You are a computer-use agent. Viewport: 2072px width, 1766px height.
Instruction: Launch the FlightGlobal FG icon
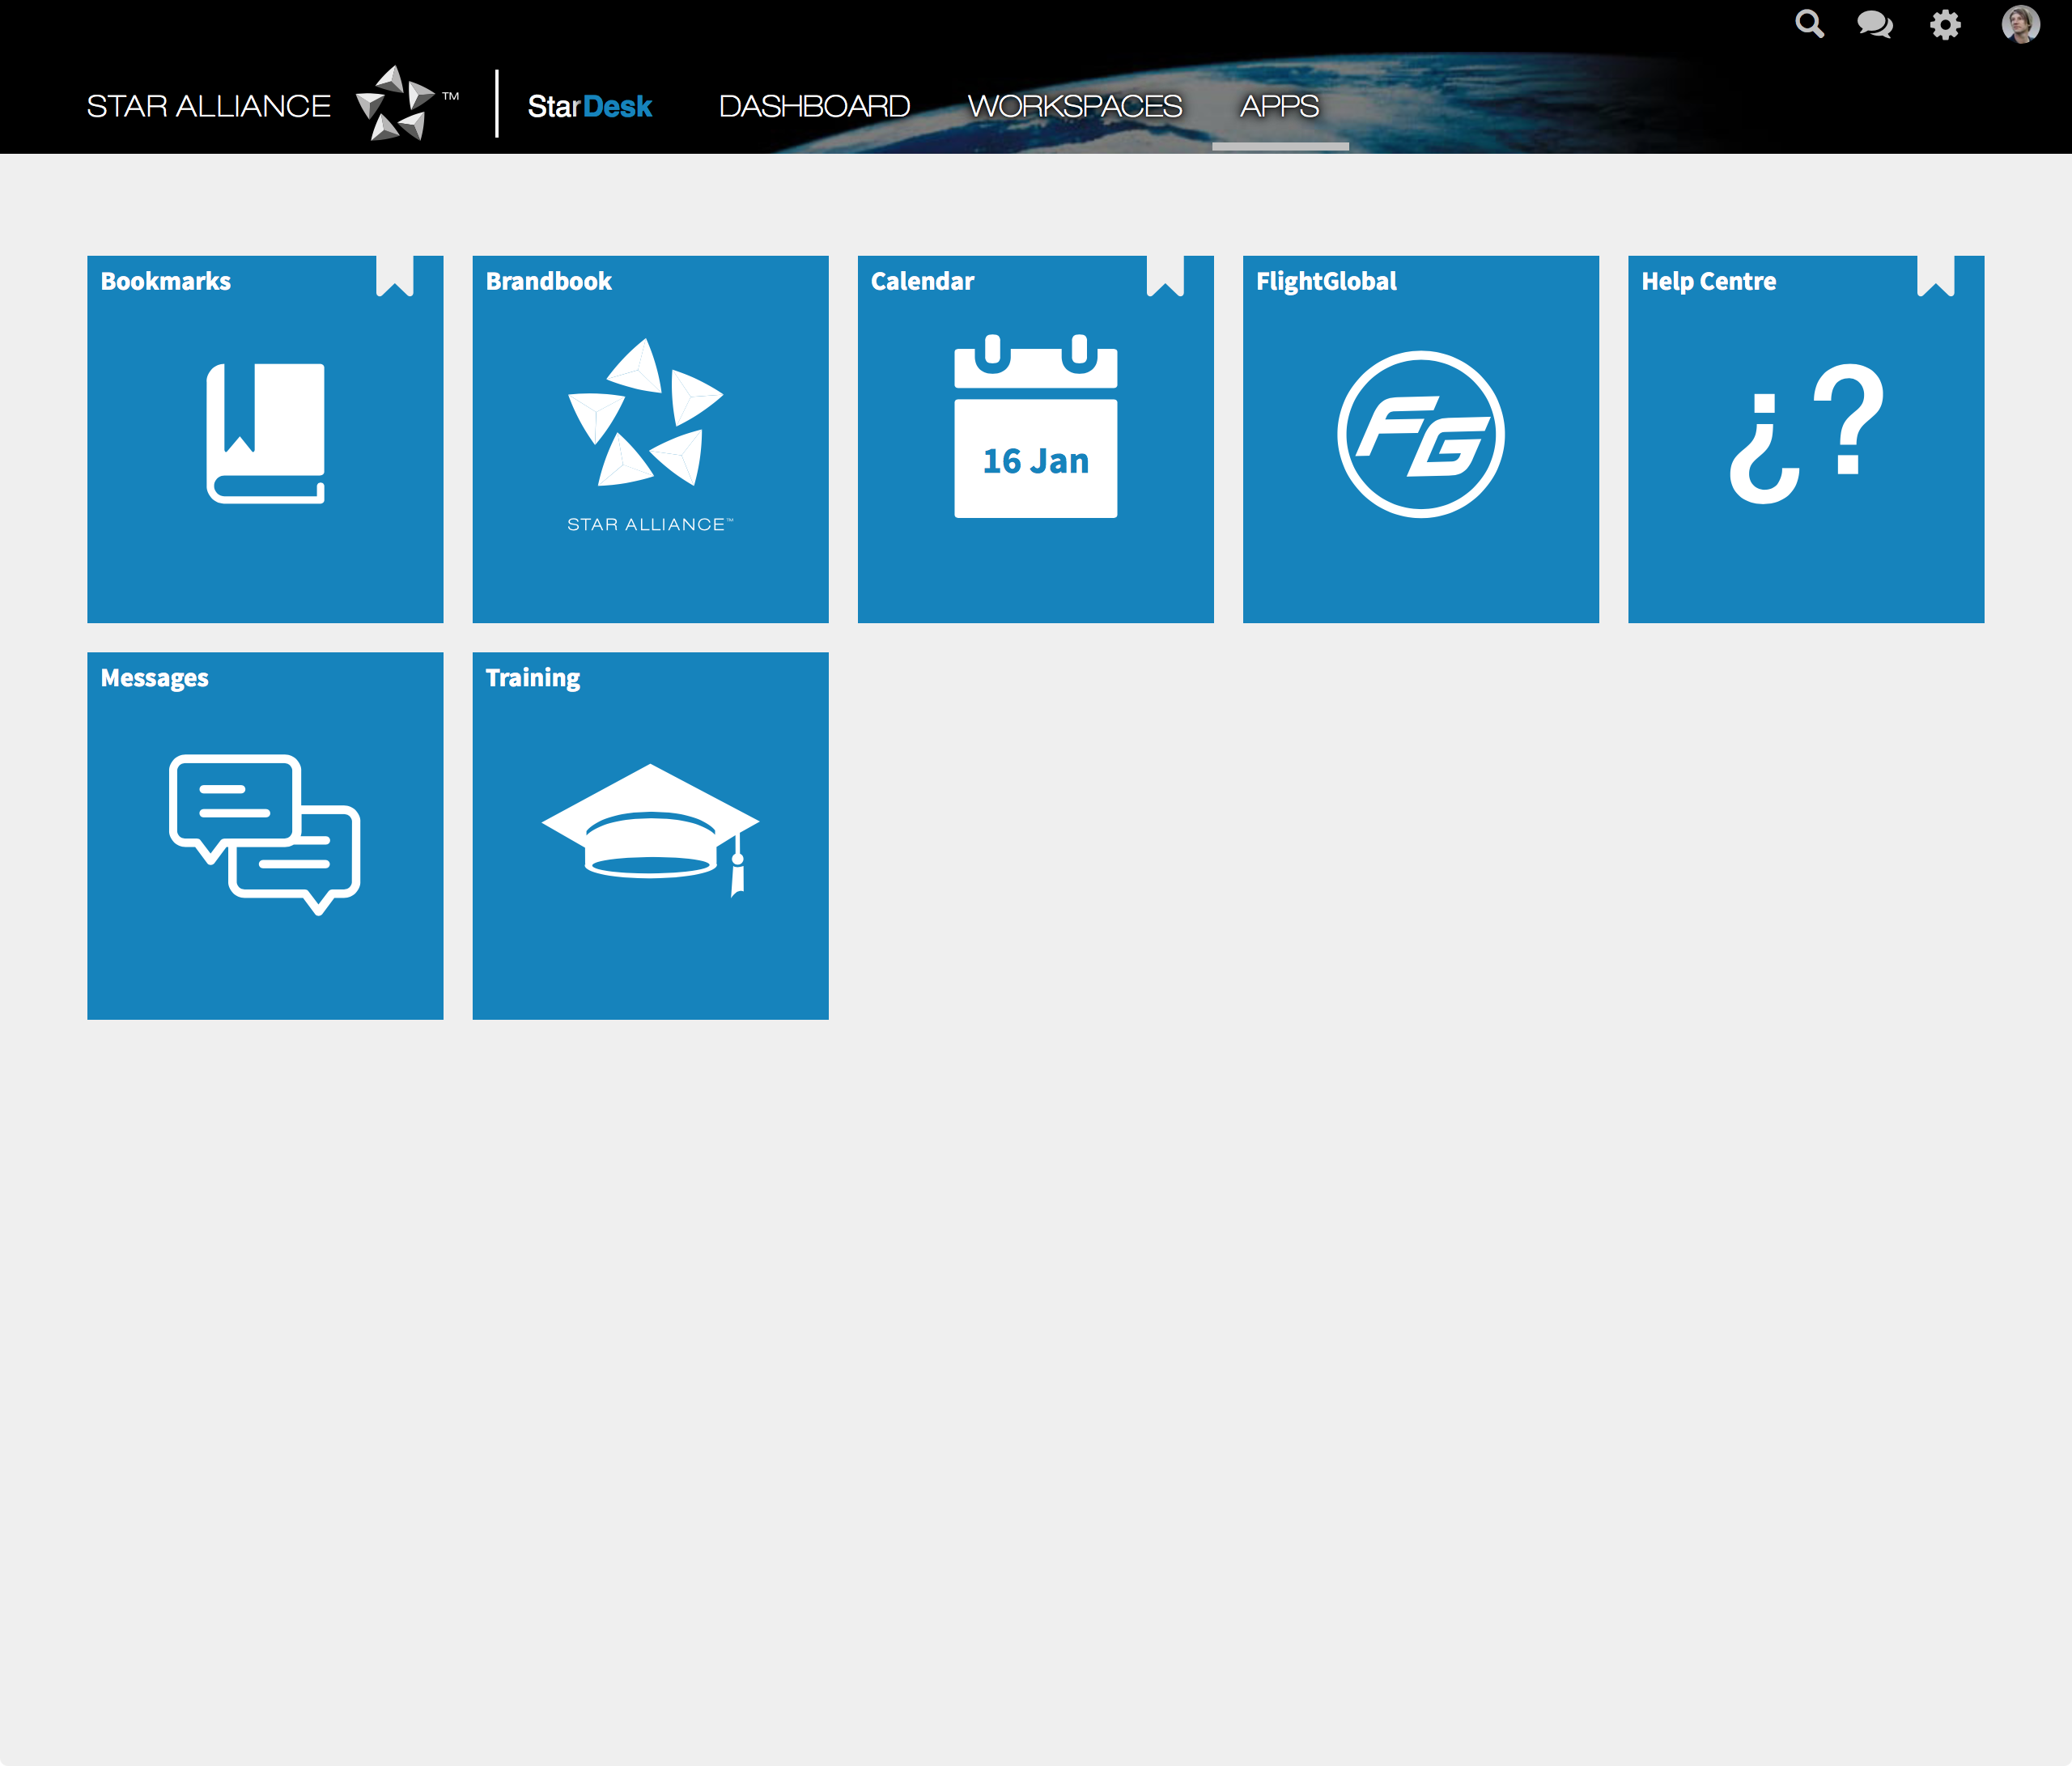[1420, 434]
